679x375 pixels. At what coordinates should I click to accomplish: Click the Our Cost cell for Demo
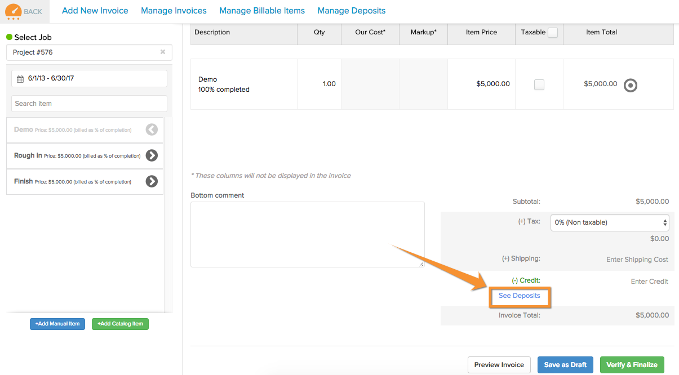pos(370,84)
